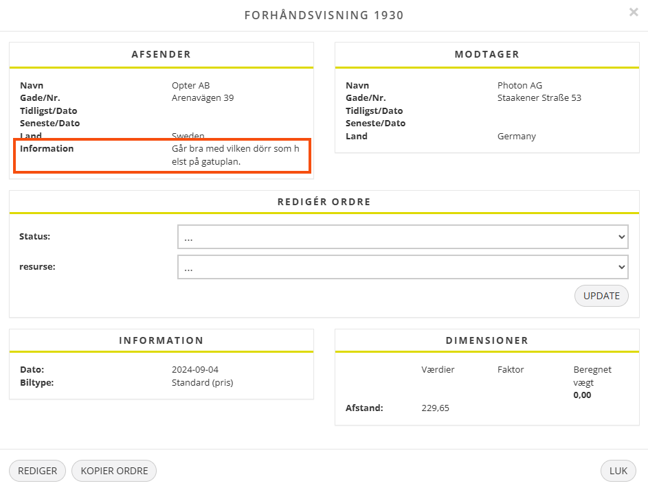The height and width of the screenshot is (490, 648).
Task: Click the AFSENDER section header
Action: click(x=161, y=54)
